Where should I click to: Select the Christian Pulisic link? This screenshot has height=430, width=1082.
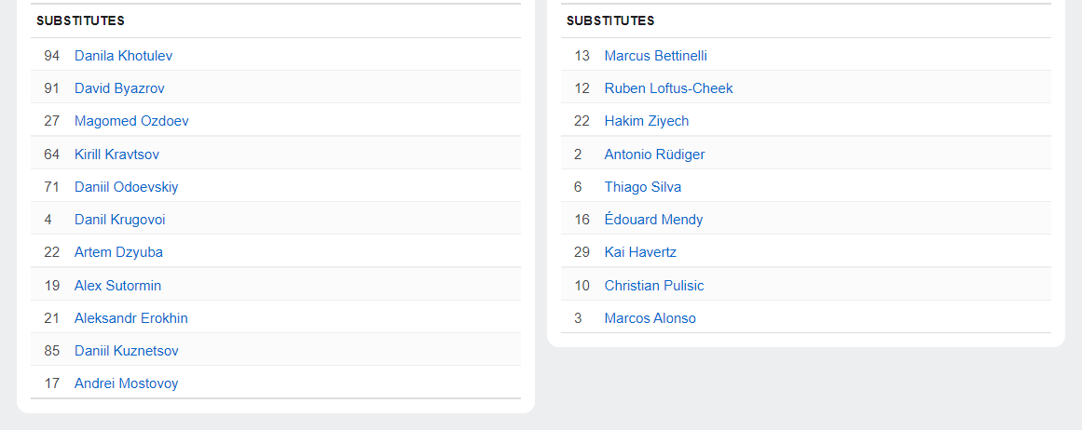click(x=653, y=286)
